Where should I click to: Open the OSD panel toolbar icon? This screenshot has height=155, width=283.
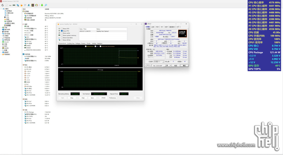pyautogui.click(x=33, y=5)
